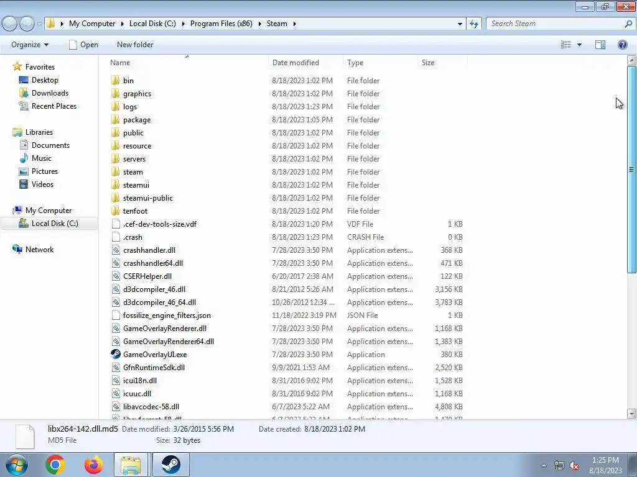This screenshot has height=477, width=637.
Task: Click the Favorites star icon
Action: (x=17, y=66)
